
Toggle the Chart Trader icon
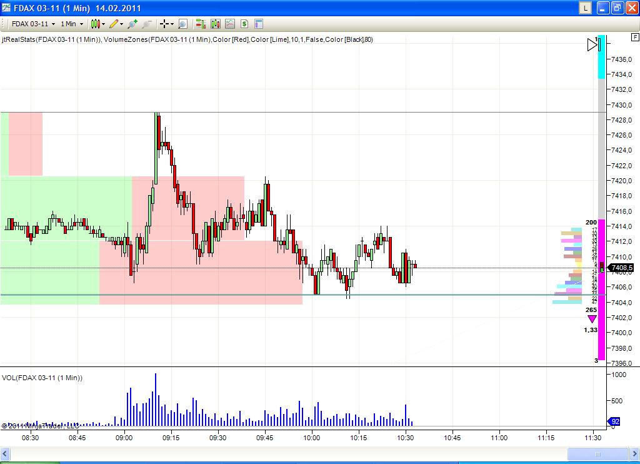[201, 24]
